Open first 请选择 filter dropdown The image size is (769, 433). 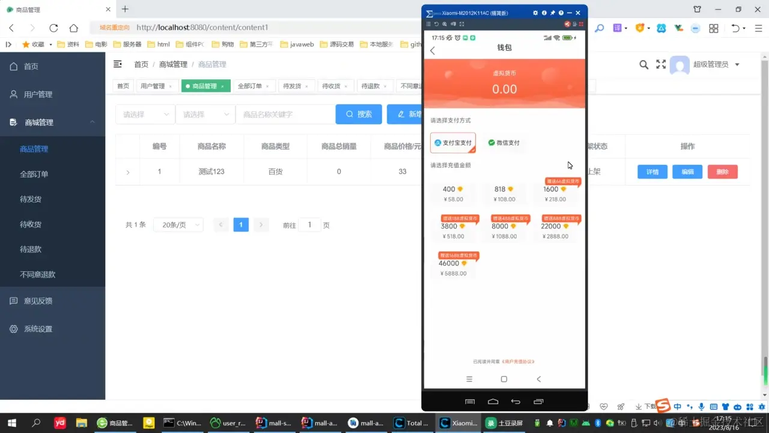click(145, 114)
